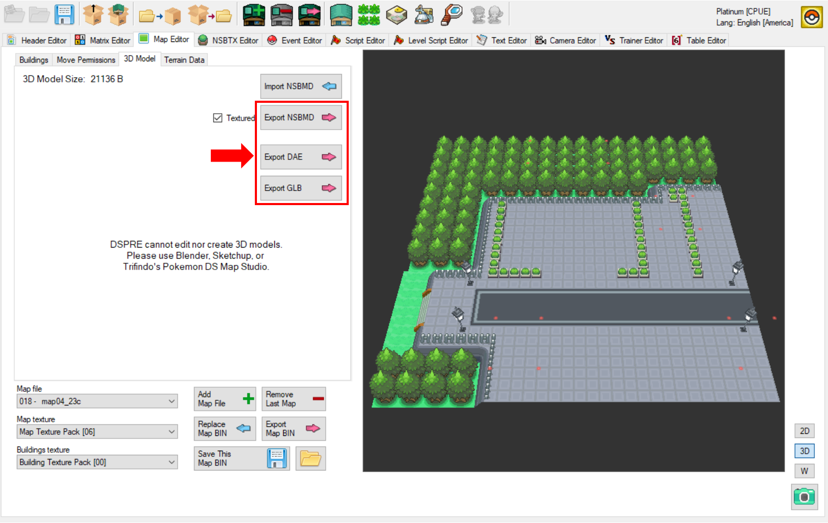Click the Import NSBMD button
Image resolution: width=828 pixels, height=523 pixels.
pyautogui.click(x=301, y=86)
